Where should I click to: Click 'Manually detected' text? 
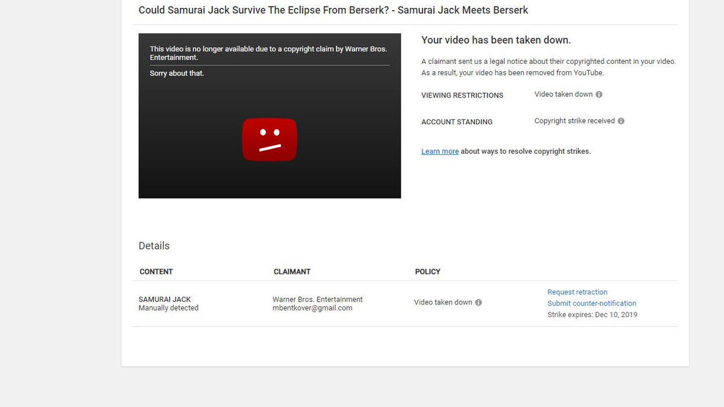[168, 308]
